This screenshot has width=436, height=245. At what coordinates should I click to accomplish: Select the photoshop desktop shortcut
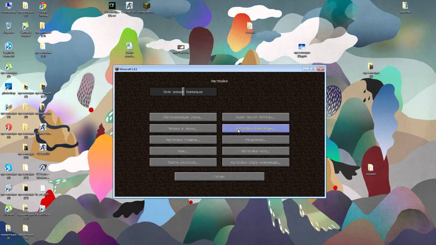pyautogui.click(x=9, y=88)
